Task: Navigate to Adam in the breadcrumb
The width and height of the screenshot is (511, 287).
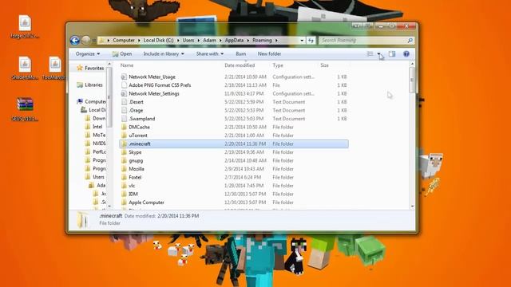Action: coord(209,41)
